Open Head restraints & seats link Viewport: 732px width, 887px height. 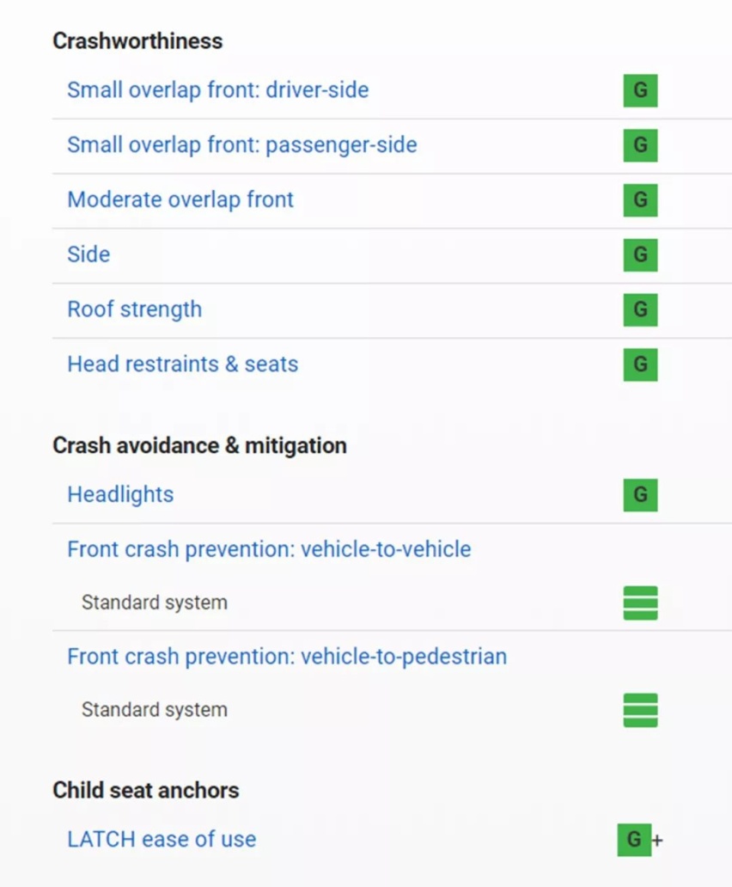(x=183, y=364)
